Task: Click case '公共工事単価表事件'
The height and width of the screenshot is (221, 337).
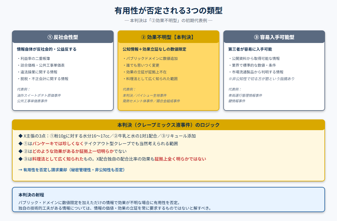Action: pyautogui.click(x=32, y=101)
